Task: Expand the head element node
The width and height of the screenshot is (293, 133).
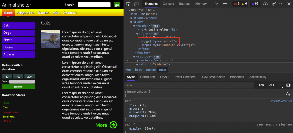Action: [132, 18]
